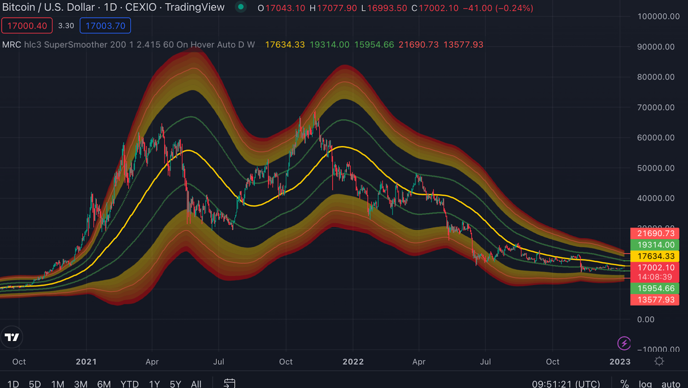Click the 15954.66 green price label
Viewport: 688px width, 388px height.
(655, 288)
